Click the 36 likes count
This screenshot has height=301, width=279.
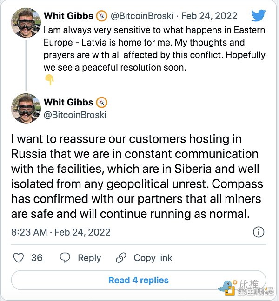[x=37, y=258]
